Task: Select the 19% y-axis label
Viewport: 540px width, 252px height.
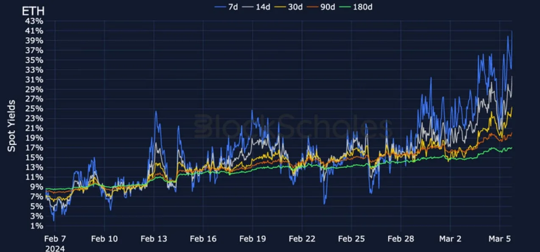Action: tap(34, 138)
